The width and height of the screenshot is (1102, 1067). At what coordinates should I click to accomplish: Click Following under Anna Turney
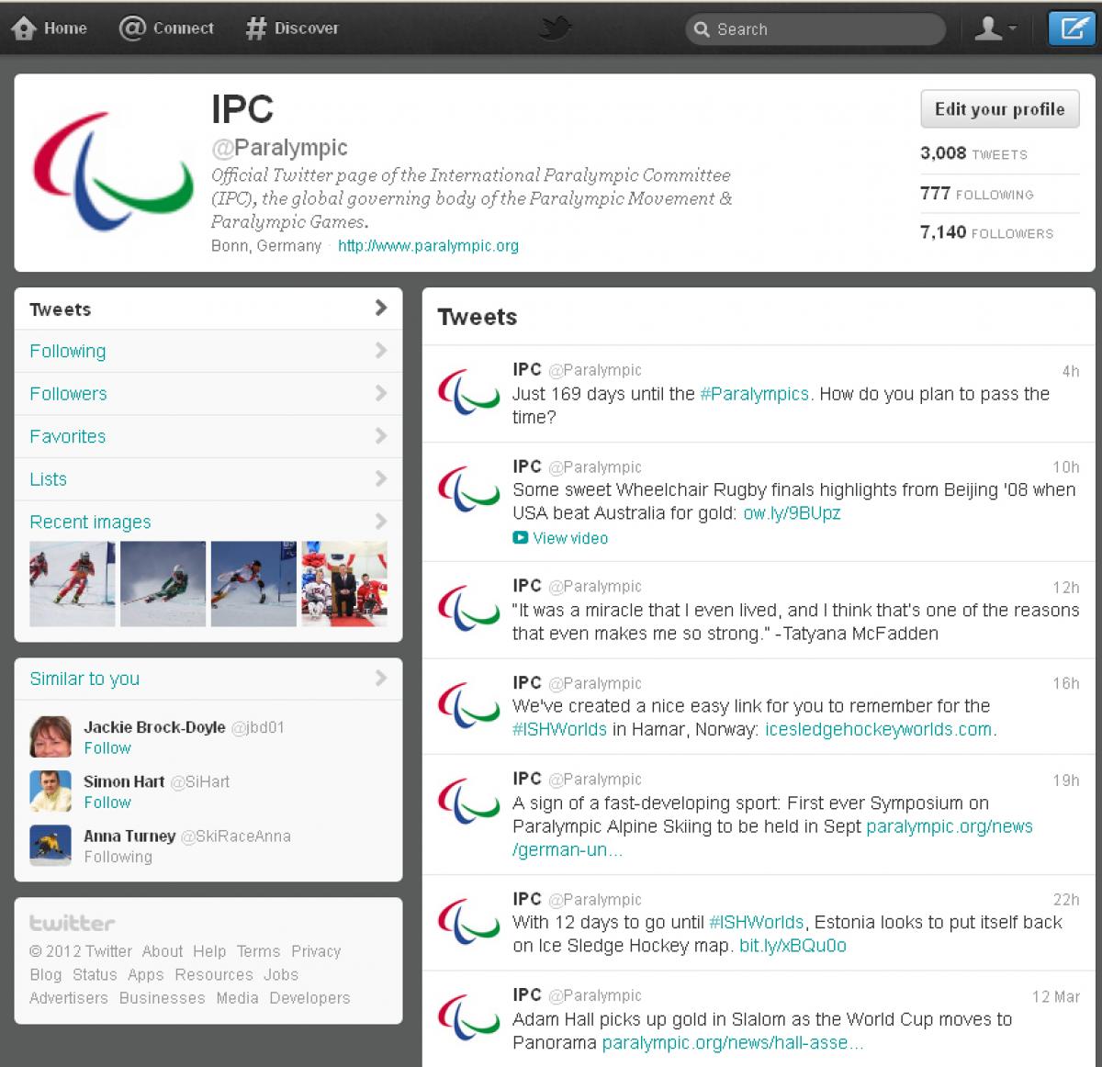click(x=118, y=857)
